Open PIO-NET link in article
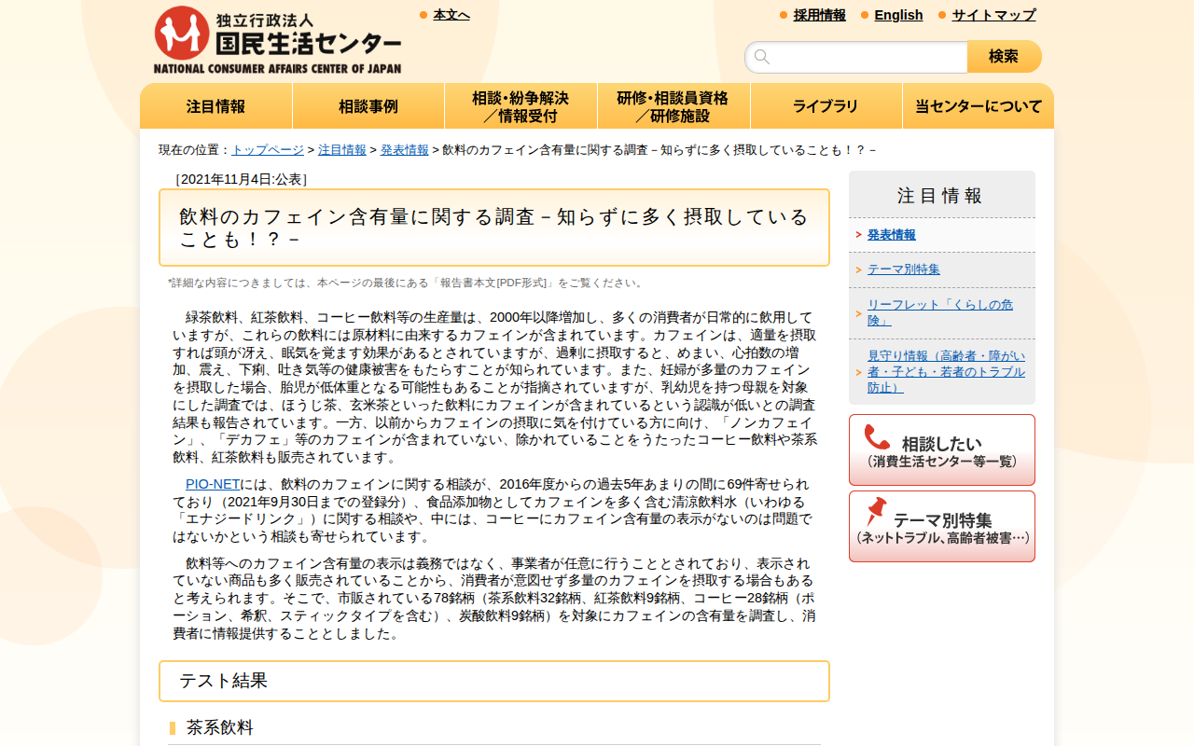 pos(213,484)
